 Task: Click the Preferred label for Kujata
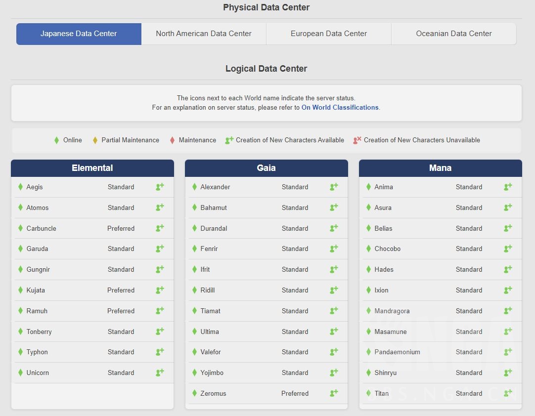(x=121, y=290)
